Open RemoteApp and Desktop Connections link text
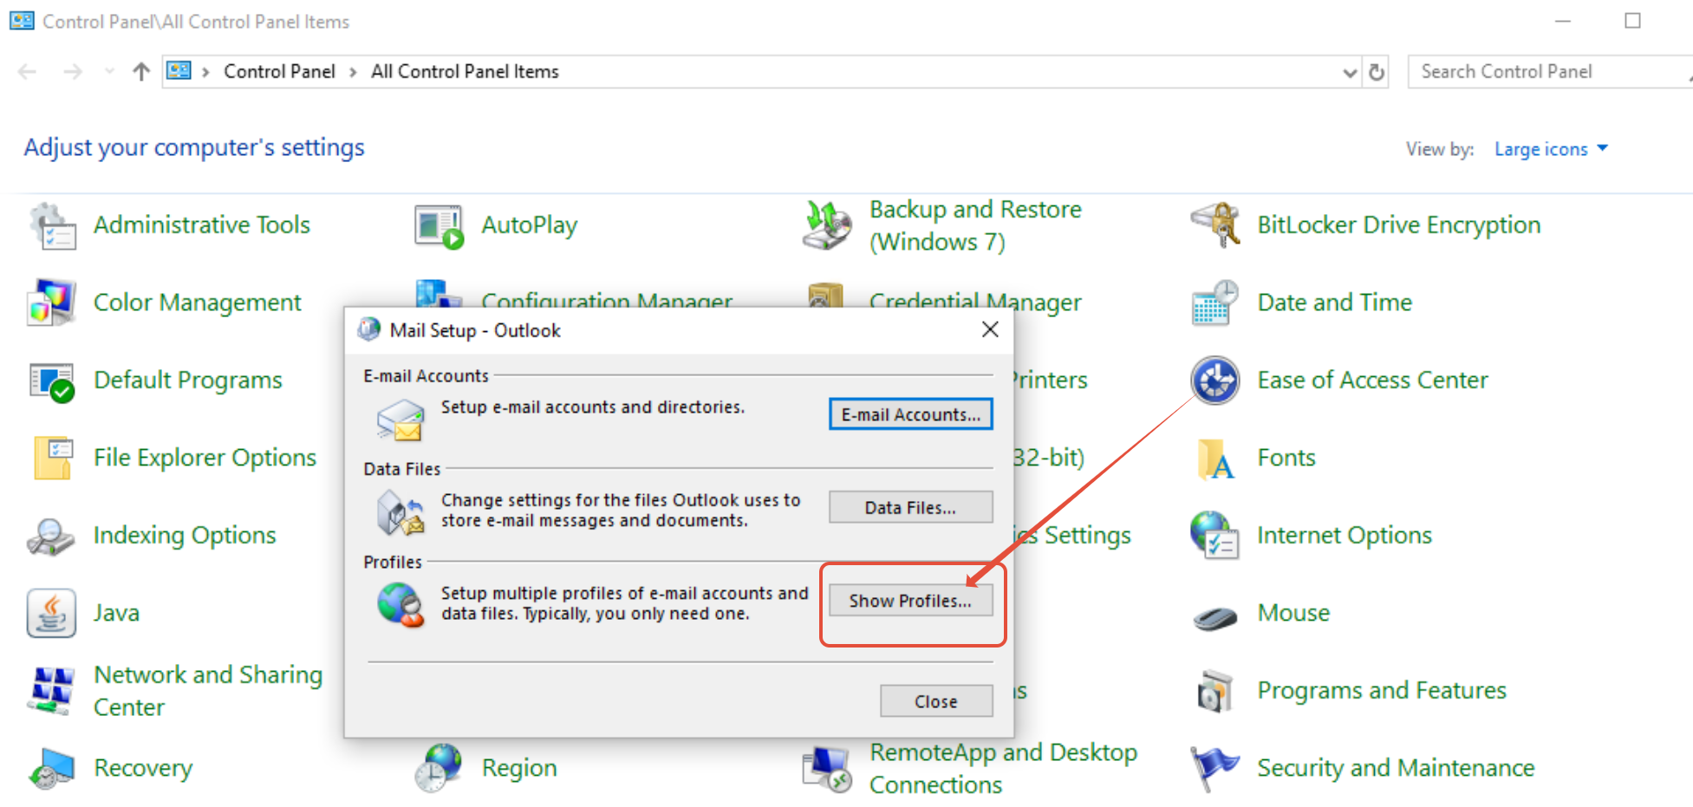1693x807 pixels. tap(1003, 768)
